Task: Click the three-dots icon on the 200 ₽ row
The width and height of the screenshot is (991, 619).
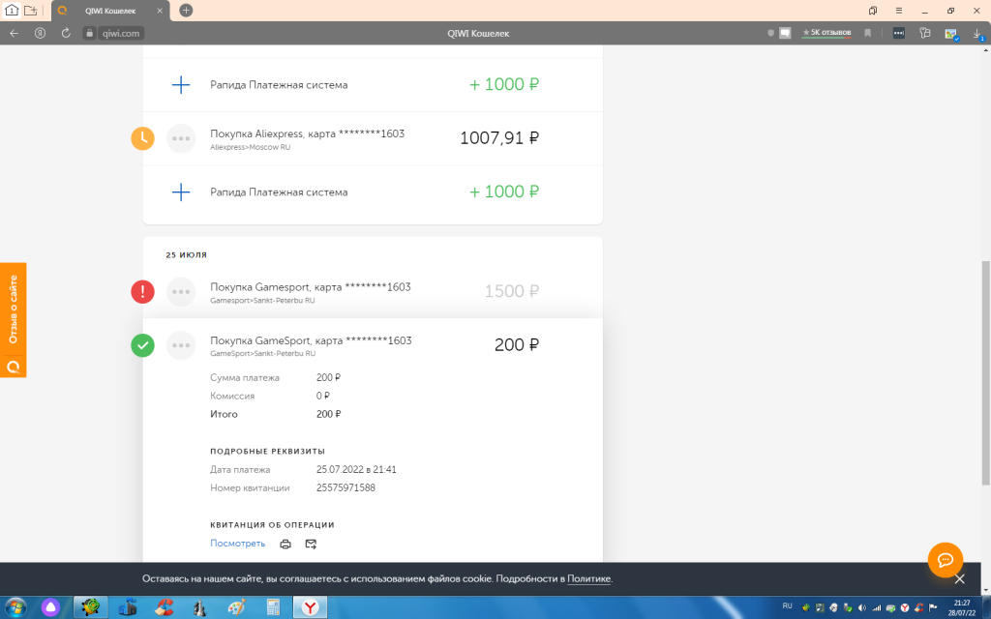Action: 181,345
